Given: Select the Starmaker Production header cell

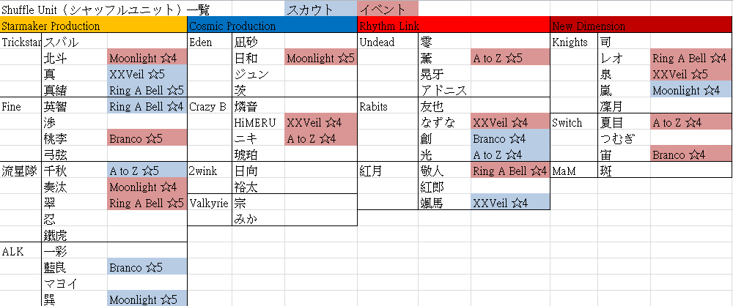Looking at the screenshot, I should pos(94,26).
